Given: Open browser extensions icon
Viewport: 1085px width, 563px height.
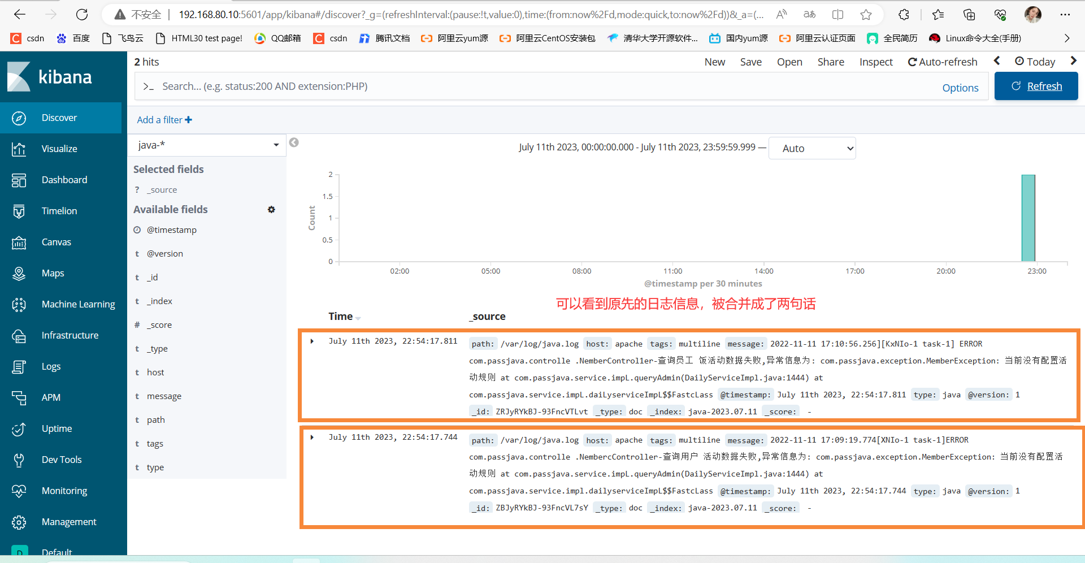Looking at the screenshot, I should click(x=904, y=15).
